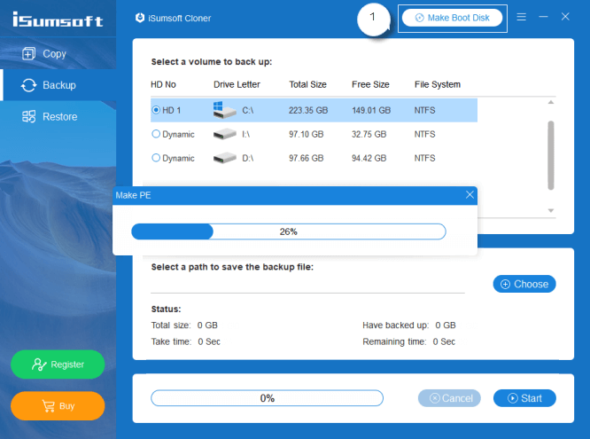Click the orange Buy button

(x=58, y=406)
